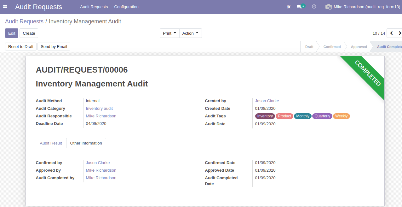Switch to the Audit Result tab
This screenshot has height=207, width=402.
[51, 143]
